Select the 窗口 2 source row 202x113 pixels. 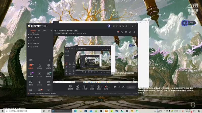[40, 40]
